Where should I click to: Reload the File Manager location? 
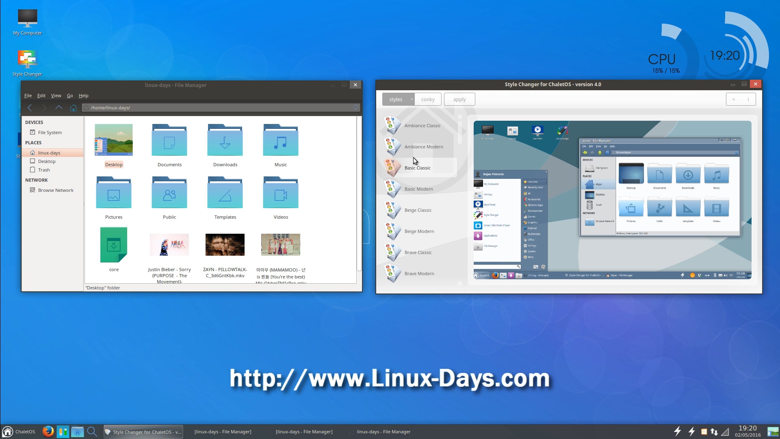(356, 108)
